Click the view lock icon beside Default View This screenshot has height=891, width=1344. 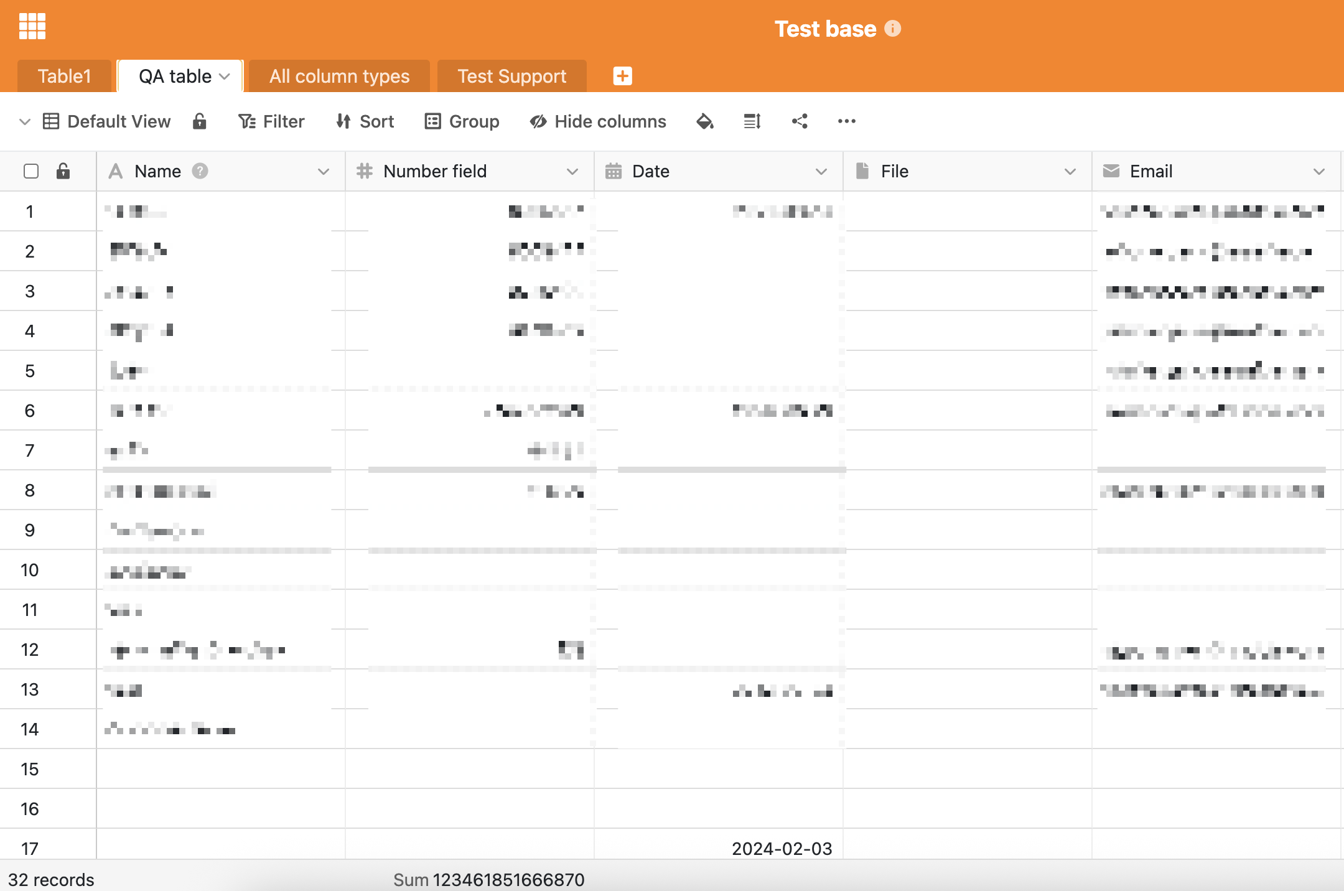pos(199,121)
